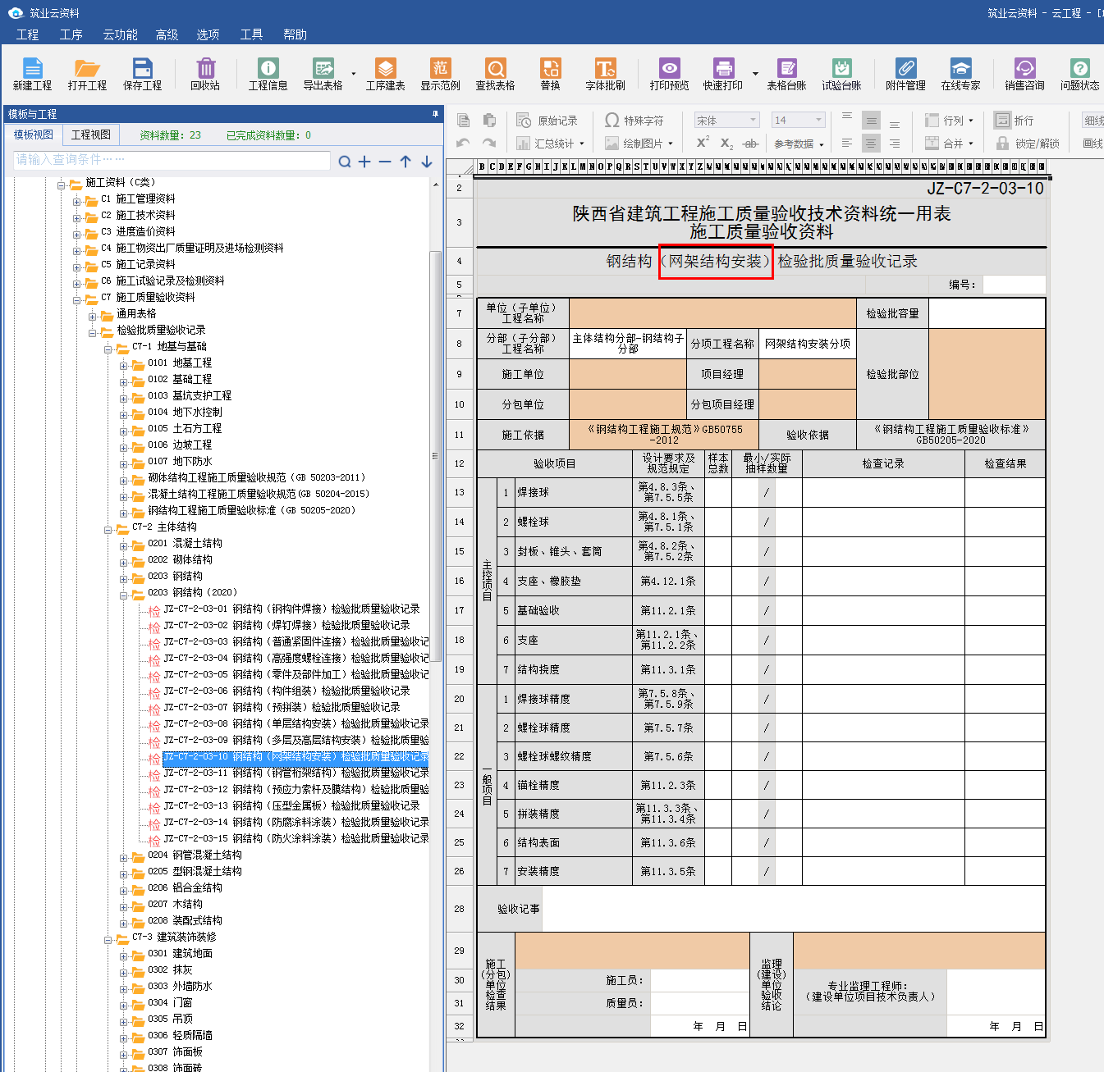This screenshot has height=1072, width=1104.
Task: Open the 工序建表 tool
Action: point(385,73)
